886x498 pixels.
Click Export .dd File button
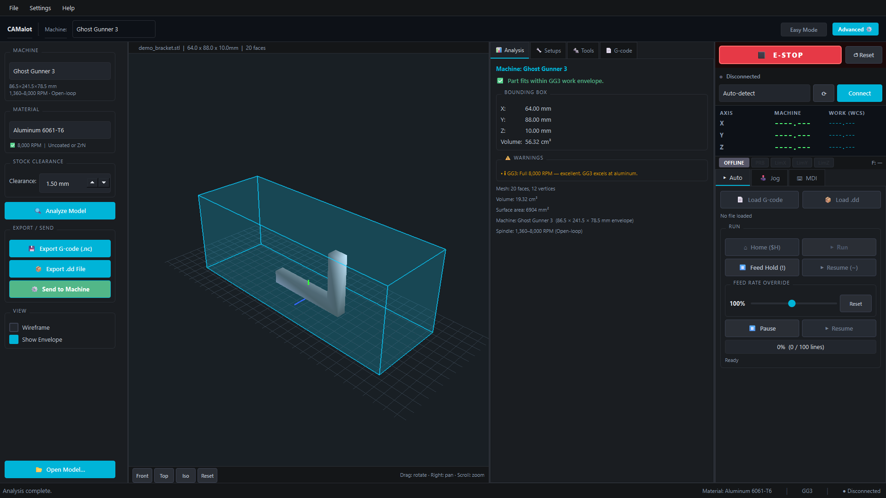pos(60,269)
